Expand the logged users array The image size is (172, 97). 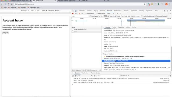click(90, 82)
